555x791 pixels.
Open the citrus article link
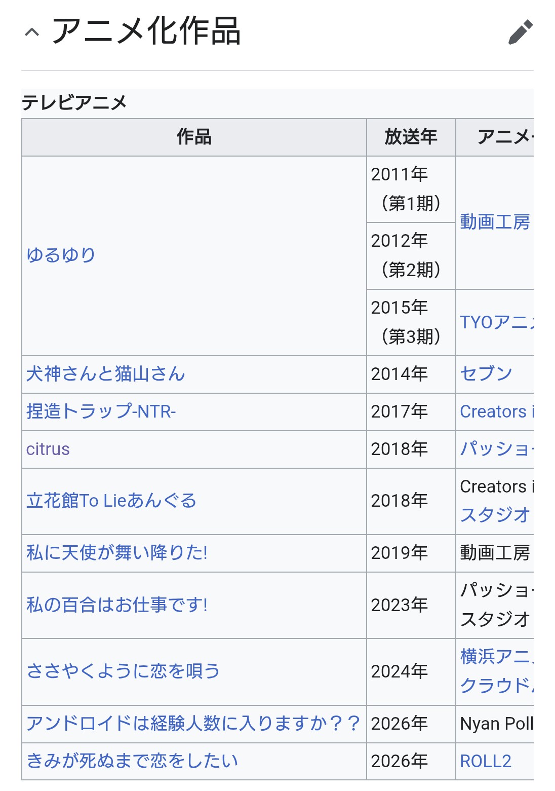48,449
